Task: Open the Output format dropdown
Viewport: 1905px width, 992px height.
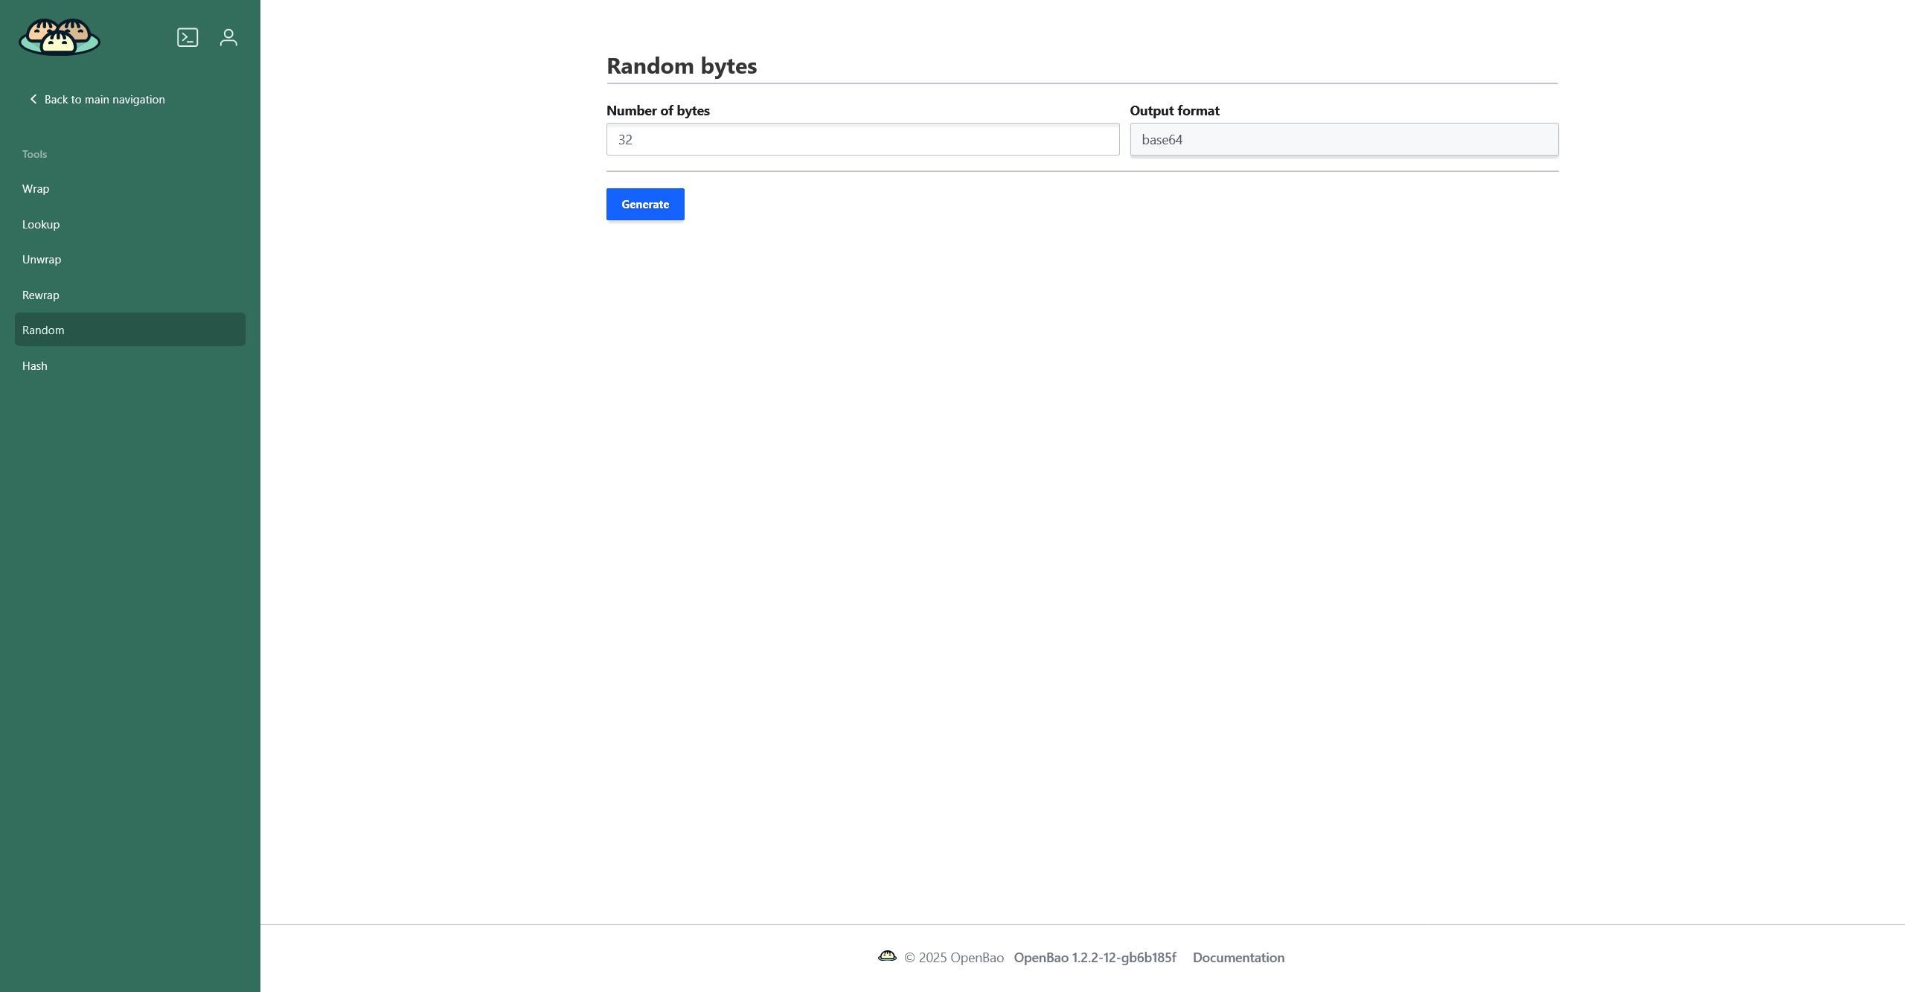Action: [x=1342, y=139]
